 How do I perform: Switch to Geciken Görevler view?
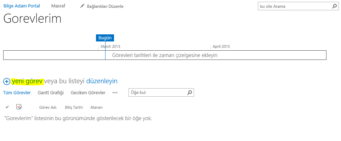click(x=88, y=93)
